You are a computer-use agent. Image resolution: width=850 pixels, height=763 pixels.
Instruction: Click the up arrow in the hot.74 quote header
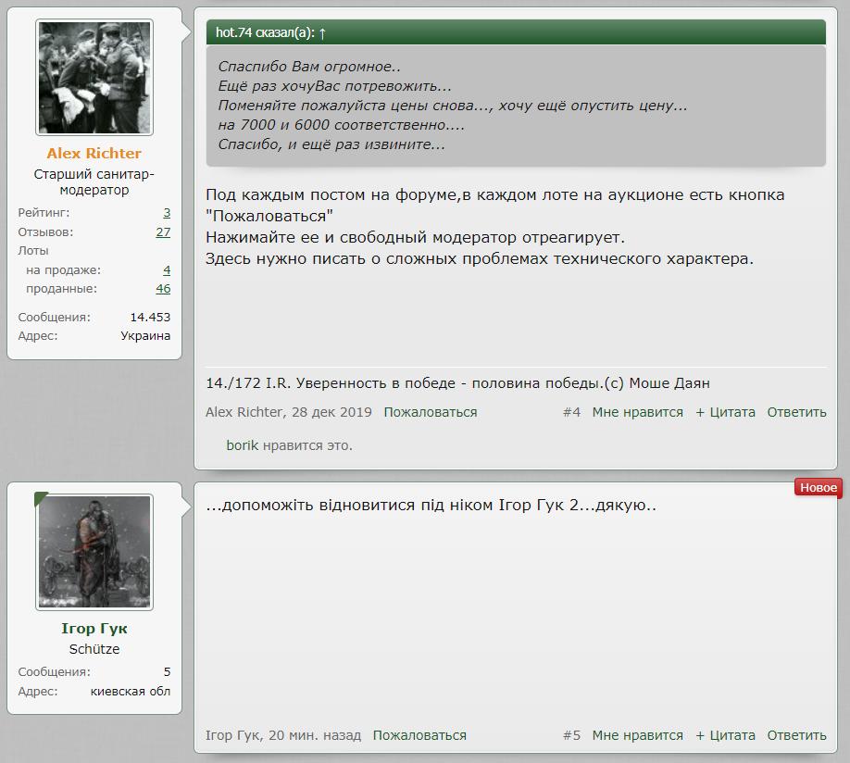pos(322,33)
